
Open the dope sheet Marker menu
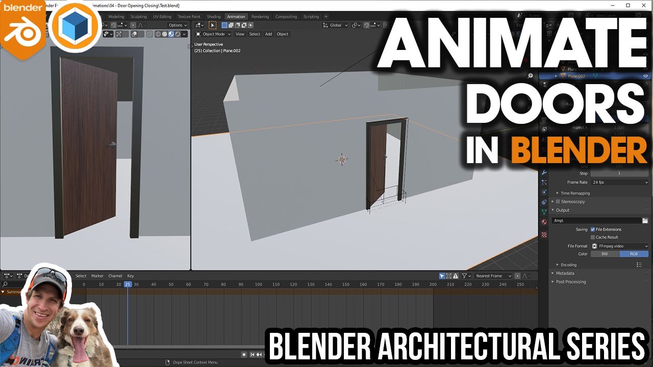[97, 276]
